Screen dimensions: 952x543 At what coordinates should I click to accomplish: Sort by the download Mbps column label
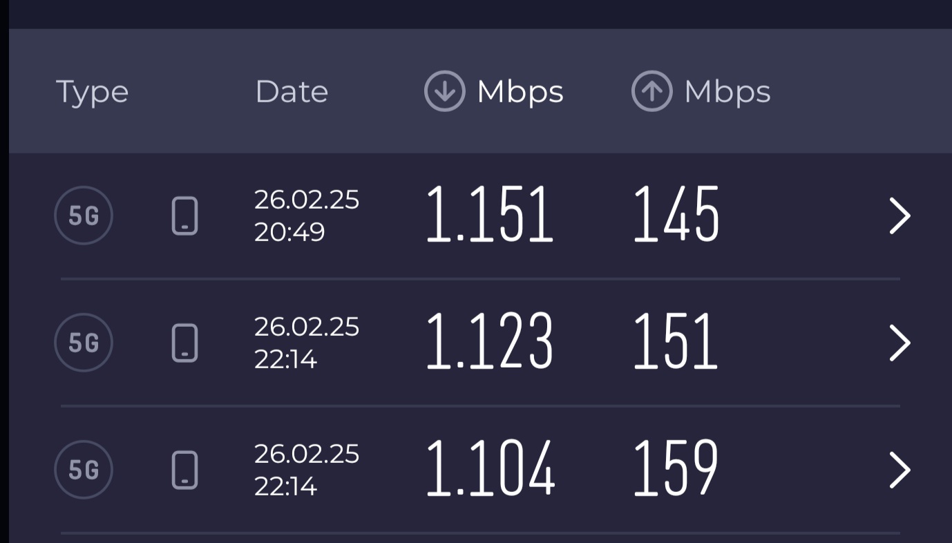pos(520,93)
